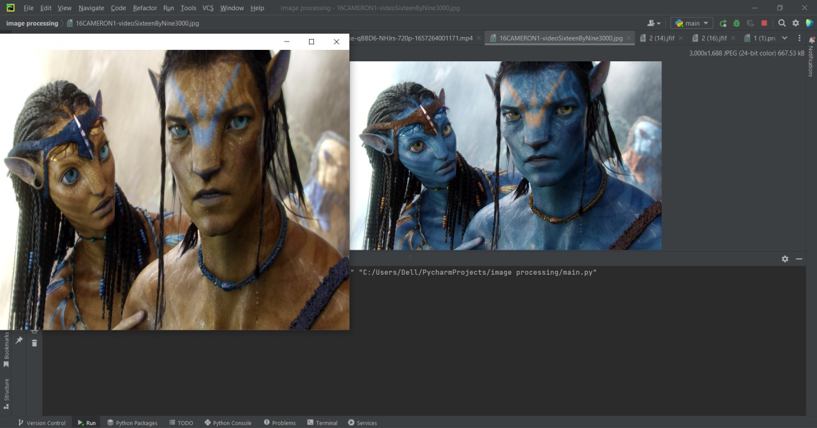Viewport: 817px width, 428px height.
Task: Clear run output with trash icon
Action: 34,343
